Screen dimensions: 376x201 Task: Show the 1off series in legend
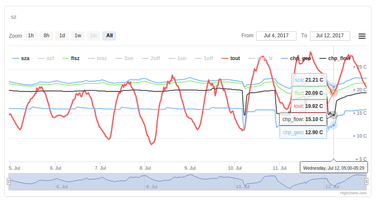tap(204, 58)
